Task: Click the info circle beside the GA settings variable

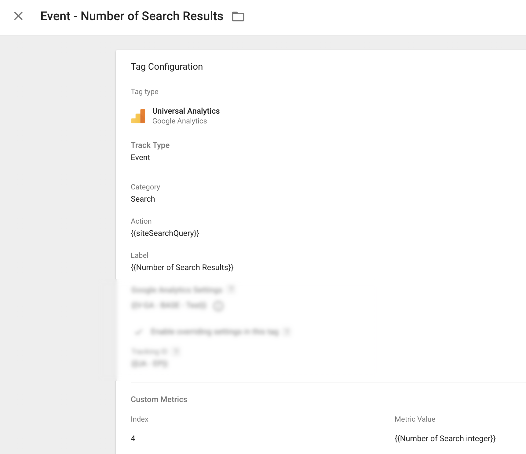Action: pos(218,306)
